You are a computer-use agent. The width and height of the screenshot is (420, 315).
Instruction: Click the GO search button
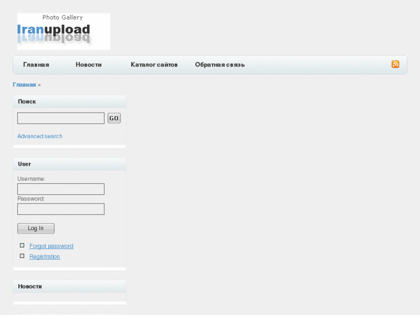(114, 118)
